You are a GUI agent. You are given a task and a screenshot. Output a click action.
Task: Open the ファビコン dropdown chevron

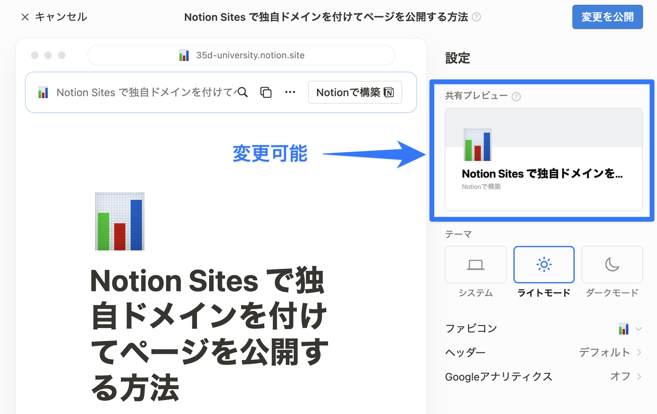click(639, 329)
